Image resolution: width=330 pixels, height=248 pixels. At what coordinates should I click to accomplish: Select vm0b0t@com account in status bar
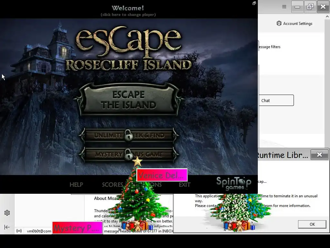coord(39,231)
